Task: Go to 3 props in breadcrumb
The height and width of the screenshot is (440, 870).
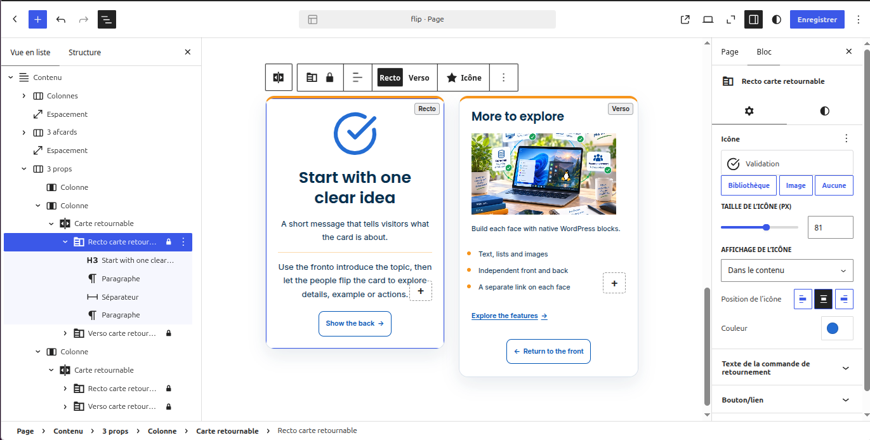Action: pos(115,431)
